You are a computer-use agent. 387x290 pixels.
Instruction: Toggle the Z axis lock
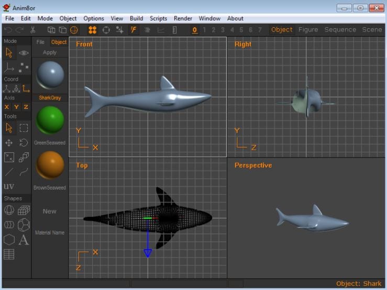[26, 107]
